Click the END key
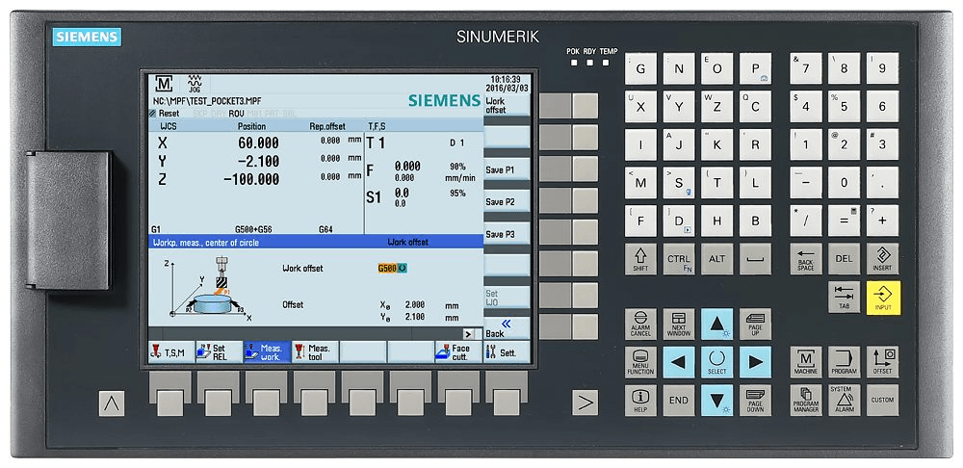Image resolution: width=963 pixels, height=468 pixels. coord(679,401)
